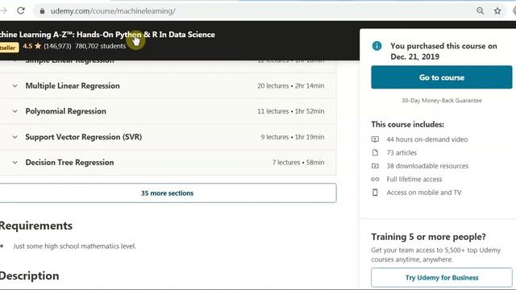
Task: Click the Go to course button
Action: coord(442,77)
